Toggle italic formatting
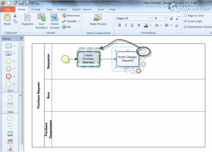212x152 pixels. click(126, 25)
